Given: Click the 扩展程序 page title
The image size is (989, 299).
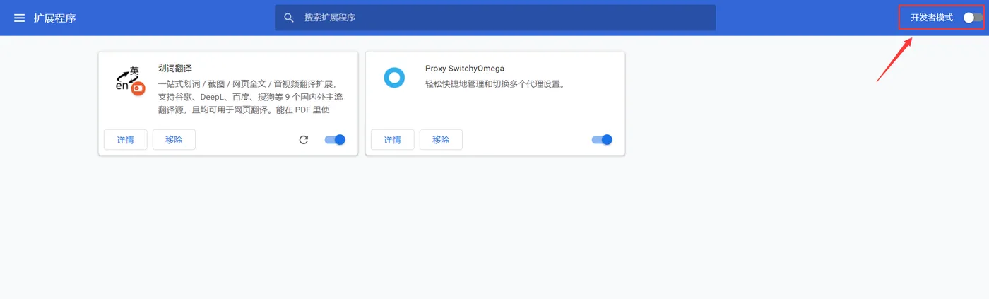Looking at the screenshot, I should (x=55, y=18).
